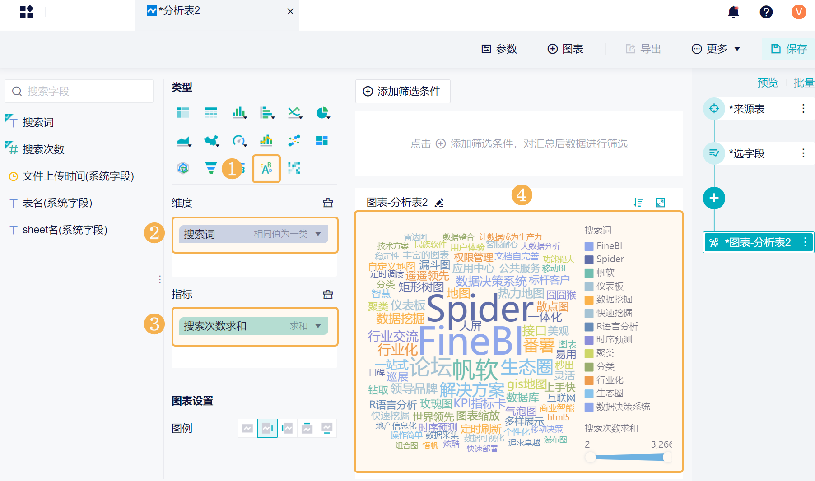The image size is (815, 481).
Task: Open the help question mark
Action: point(766,12)
